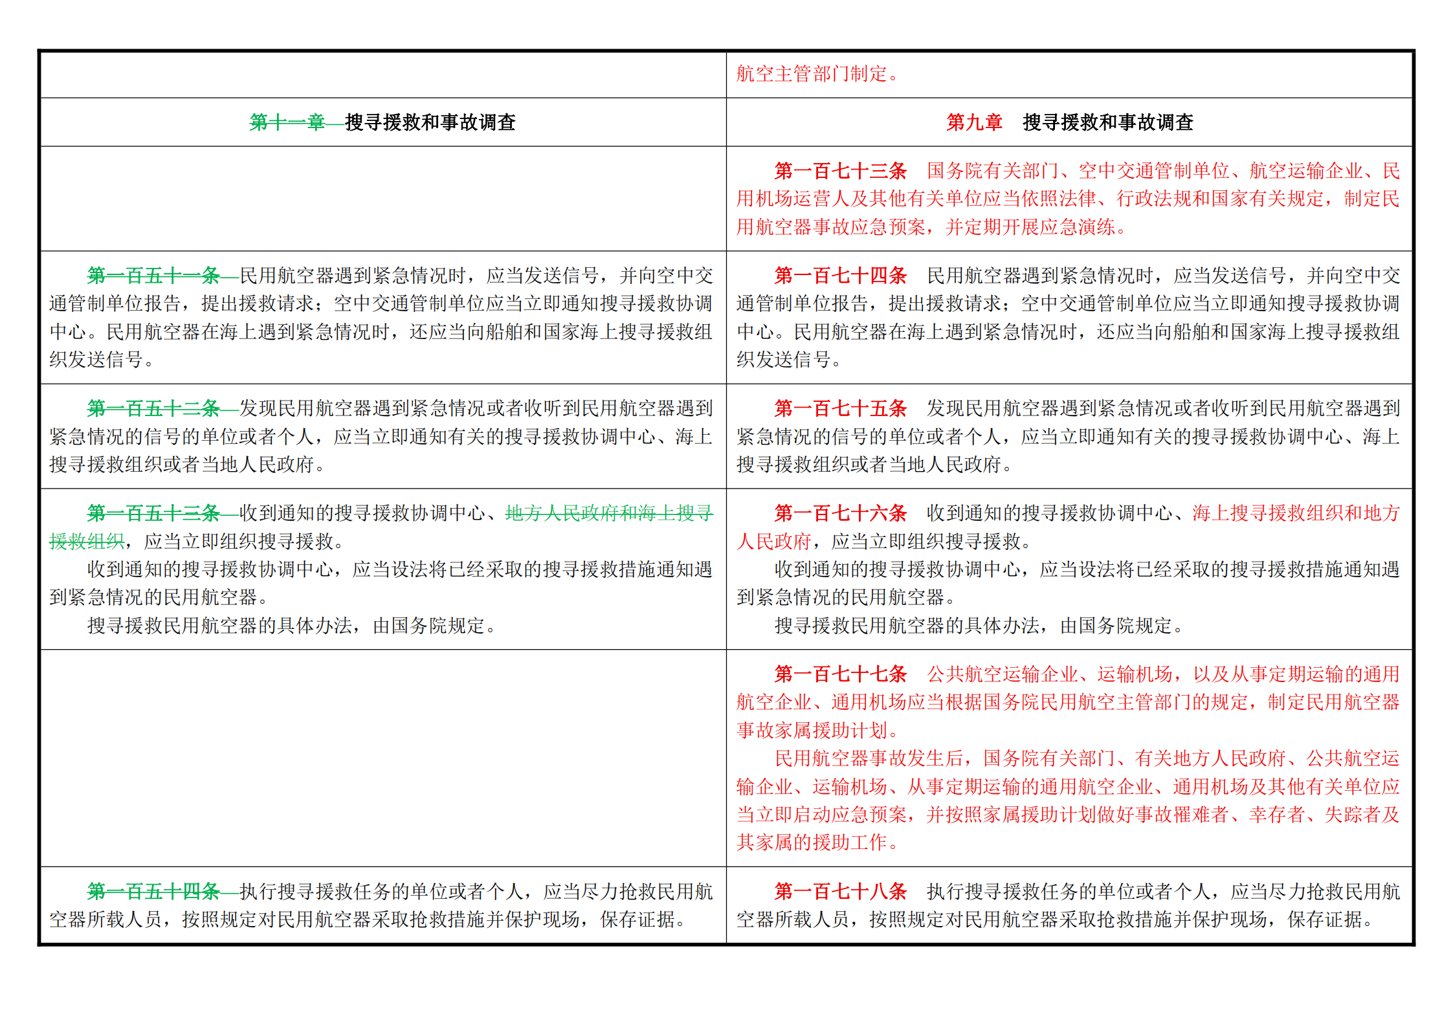Viewport: 1453px width, 1027px height.
Task: Click the struck-through 第一百五十一条 label
Action: click(x=154, y=276)
